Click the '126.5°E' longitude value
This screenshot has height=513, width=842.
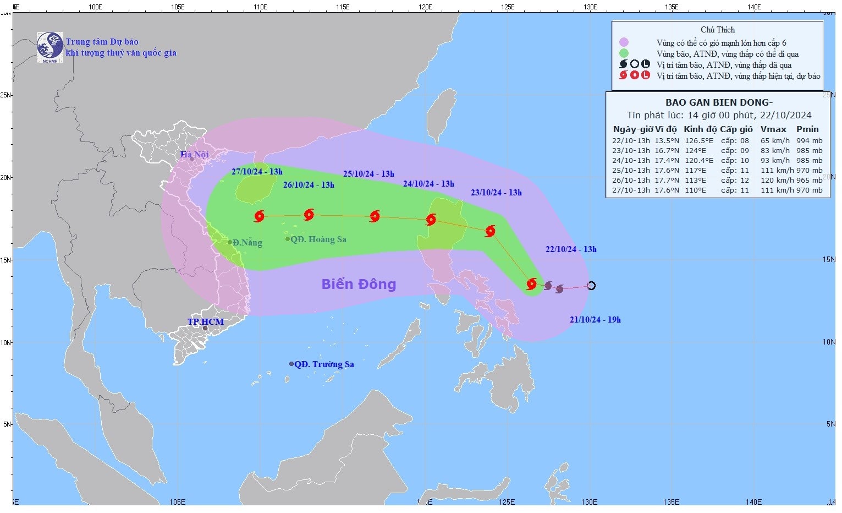(x=698, y=141)
